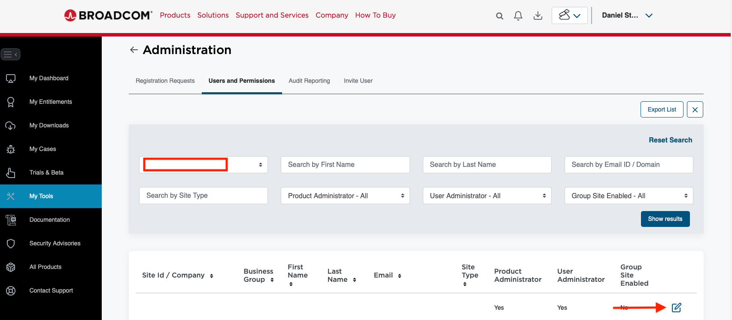Click the Reset Search link
This screenshot has height=320, width=732.
670,140
